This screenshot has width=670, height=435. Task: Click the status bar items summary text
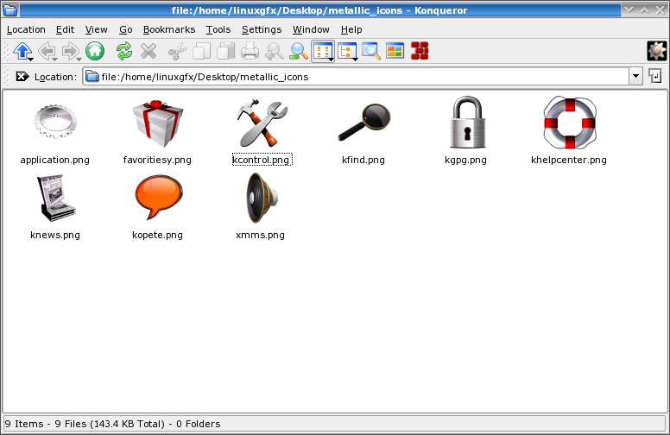point(113,424)
